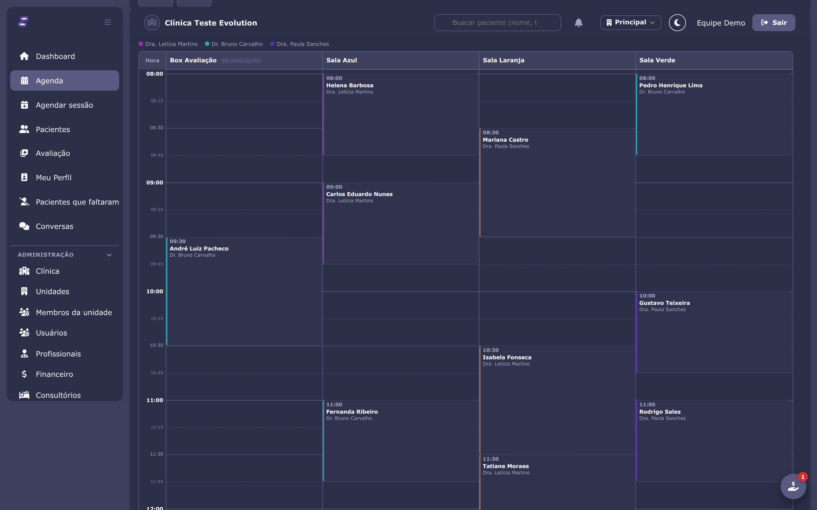
Task: Open Carlos Eduardo Nunes 09:00 appointment
Action: (x=400, y=223)
